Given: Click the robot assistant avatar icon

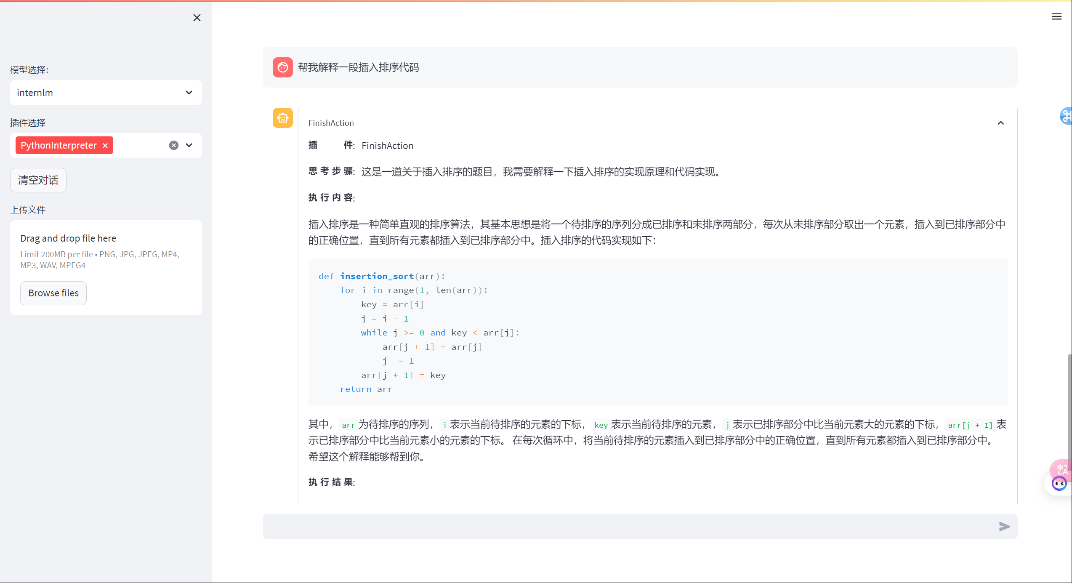Looking at the screenshot, I should (x=283, y=118).
